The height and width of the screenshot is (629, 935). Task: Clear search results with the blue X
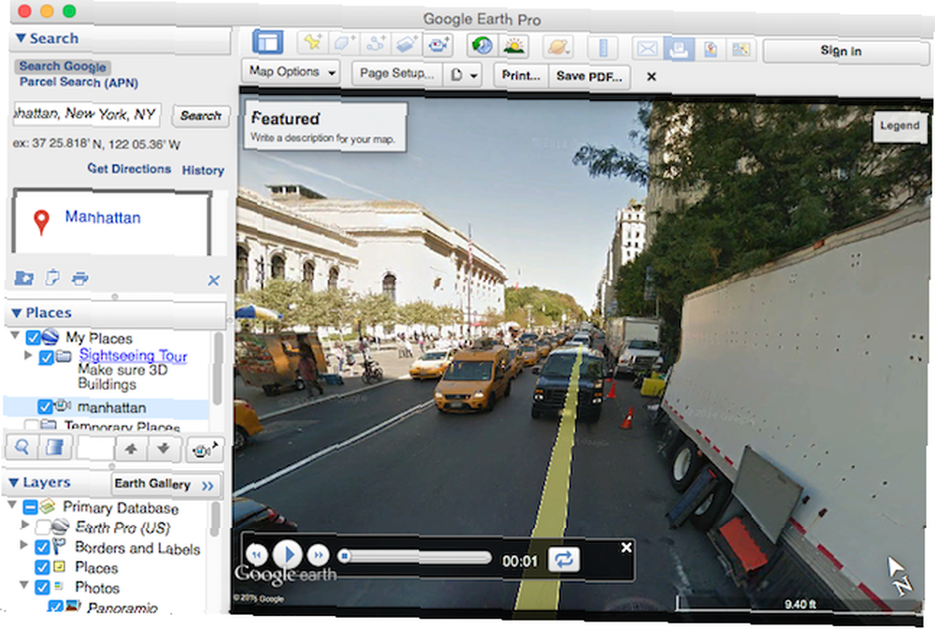coord(213,280)
